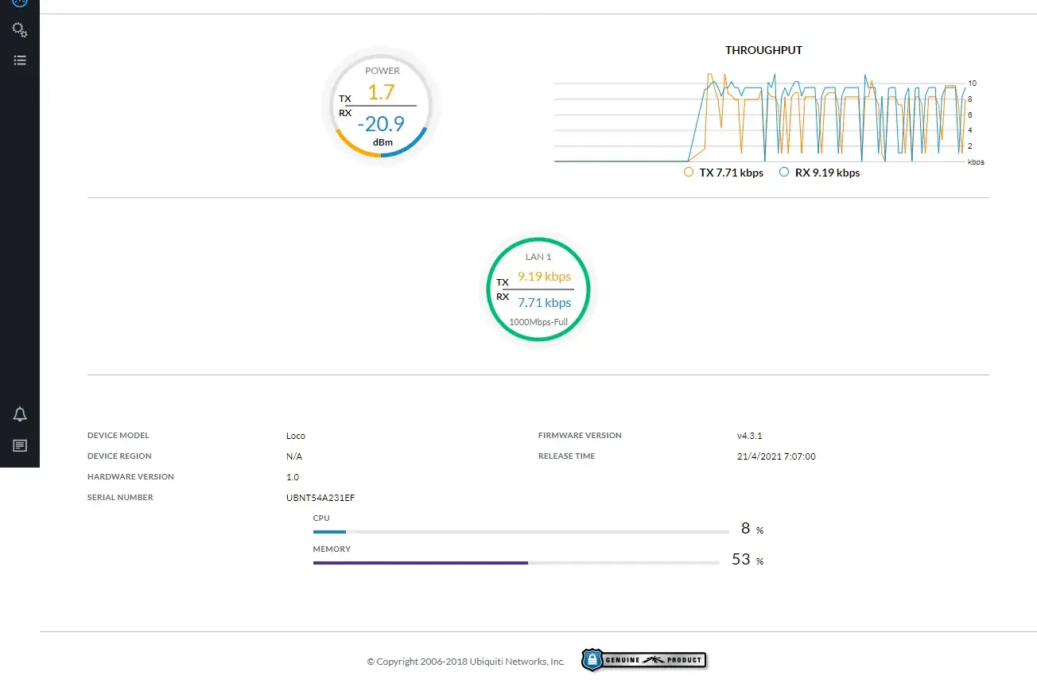Click the DEVICE REGION label
Image resolution: width=1037 pixels, height=691 pixels.
(x=119, y=456)
